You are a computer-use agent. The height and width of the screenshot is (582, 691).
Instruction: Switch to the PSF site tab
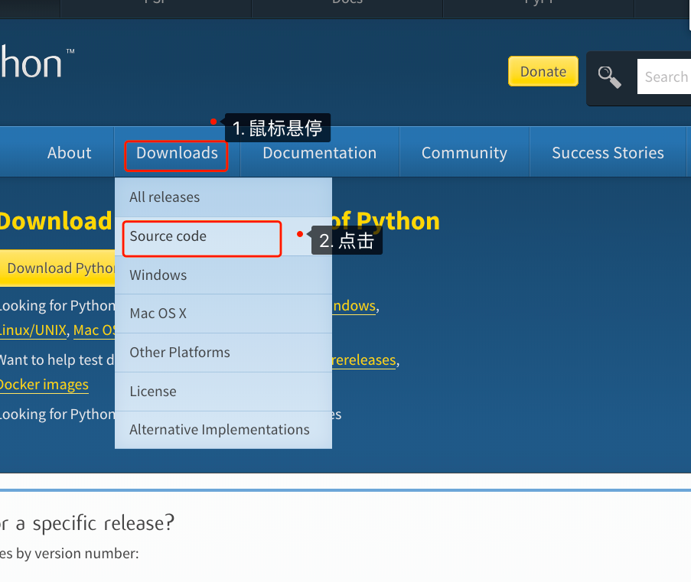pos(155,3)
